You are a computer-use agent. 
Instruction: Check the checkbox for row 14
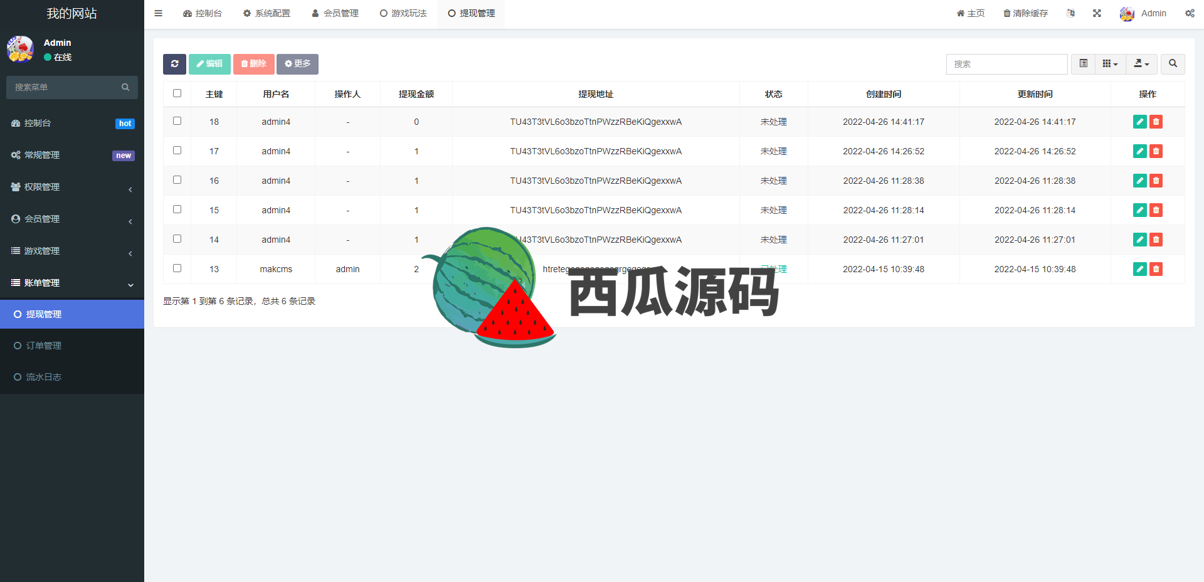177,239
